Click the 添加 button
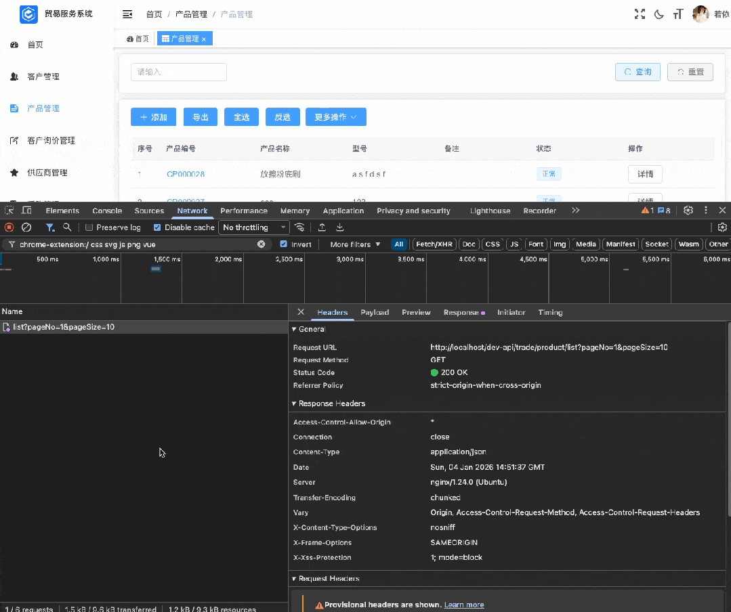 (153, 117)
